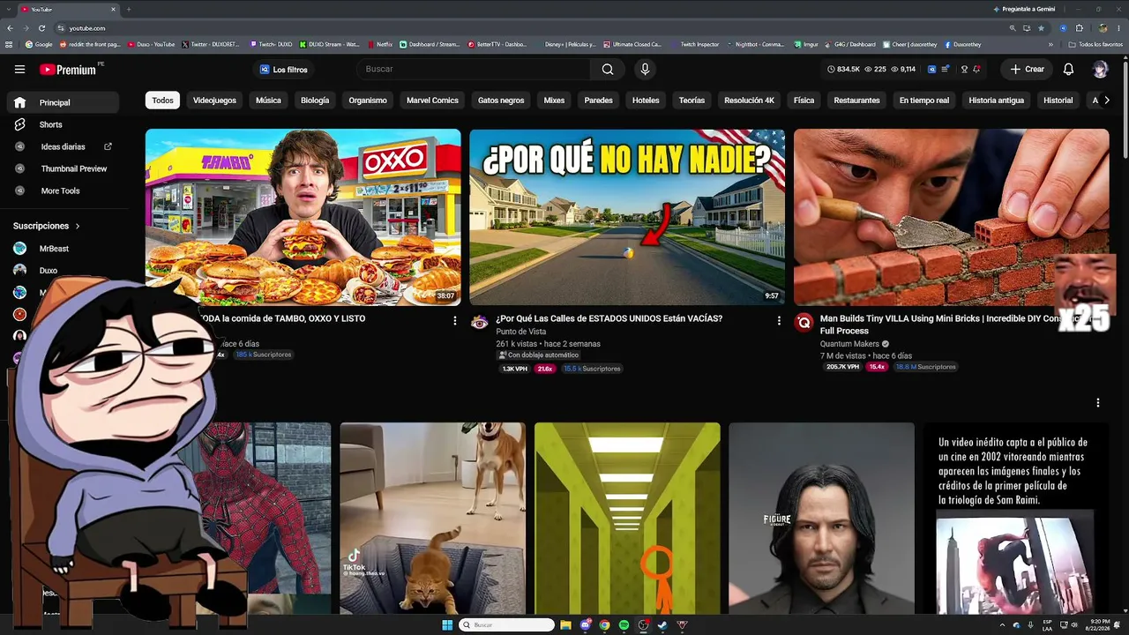Click the YouTube Premium logo

69,69
